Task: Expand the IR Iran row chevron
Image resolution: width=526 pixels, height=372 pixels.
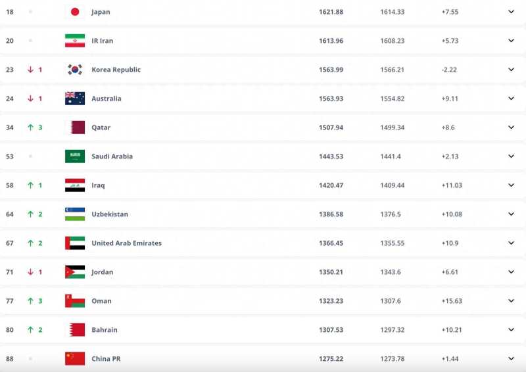Action: pyautogui.click(x=511, y=41)
